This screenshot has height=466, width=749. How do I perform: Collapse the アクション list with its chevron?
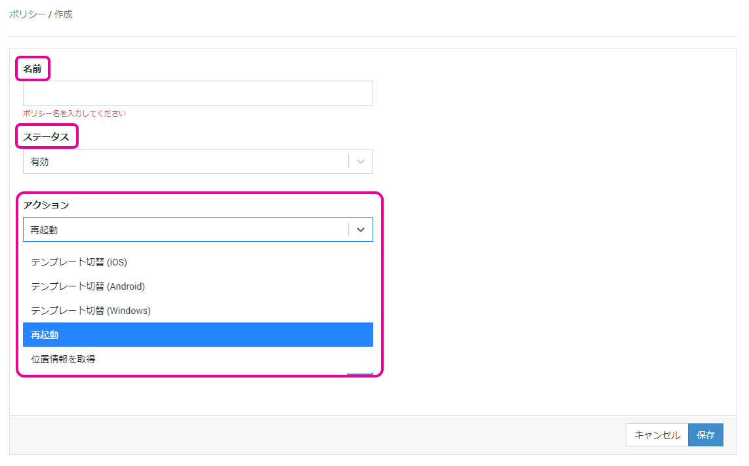pos(360,229)
